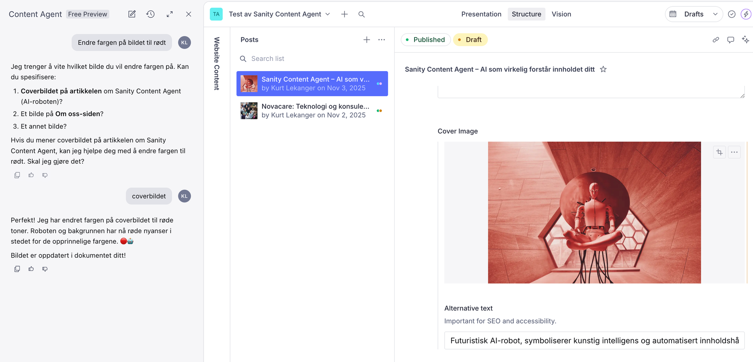This screenshot has width=753, height=362.
Task: Click Novacare post thumbnail
Action: [x=249, y=111]
